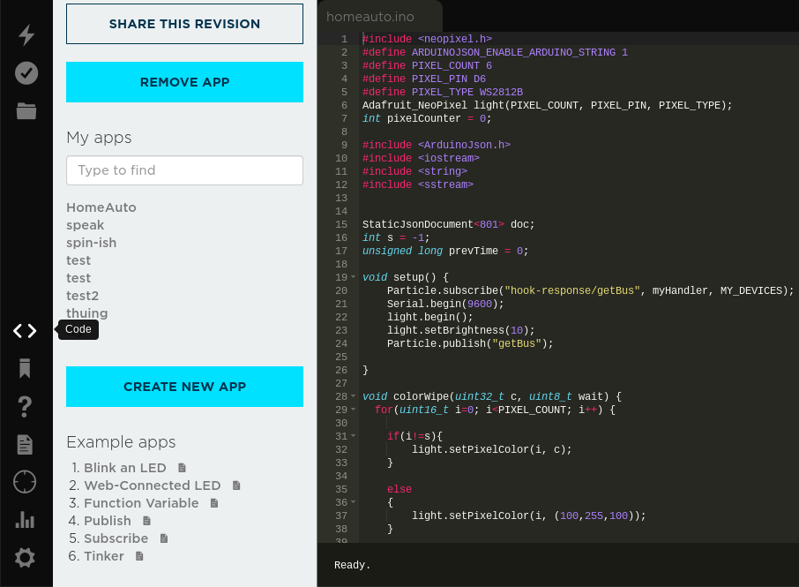Open Publish example app

click(x=108, y=521)
